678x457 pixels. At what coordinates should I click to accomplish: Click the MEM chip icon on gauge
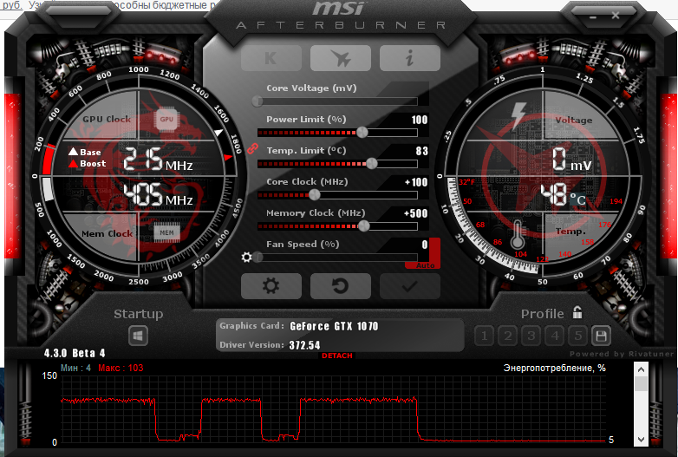[166, 232]
